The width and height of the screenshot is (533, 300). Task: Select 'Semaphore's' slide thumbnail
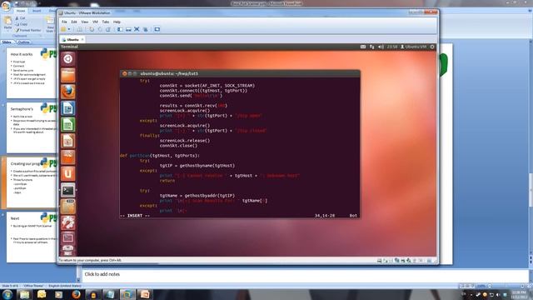32,127
